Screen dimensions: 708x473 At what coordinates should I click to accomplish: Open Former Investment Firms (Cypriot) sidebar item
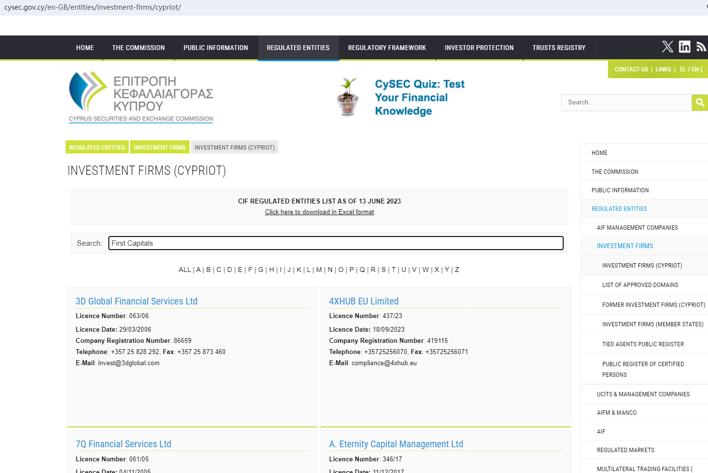pyautogui.click(x=653, y=305)
